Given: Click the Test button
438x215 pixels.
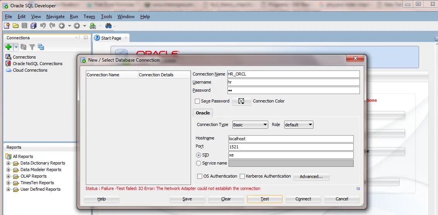Looking at the screenshot, I should tap(264, 199).
